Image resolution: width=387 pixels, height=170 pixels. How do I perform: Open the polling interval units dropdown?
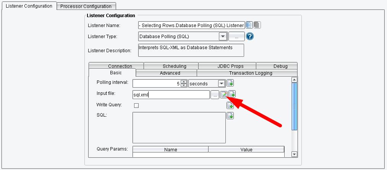tap(221, 83)
